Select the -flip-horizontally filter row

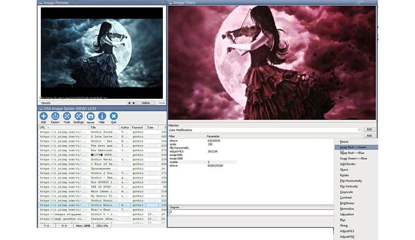(x=203, y=148)
